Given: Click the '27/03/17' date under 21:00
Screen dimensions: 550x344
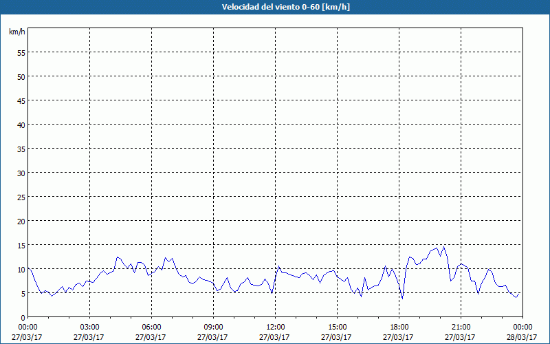Looking at the screenshot, I should (x=460, y=337).
